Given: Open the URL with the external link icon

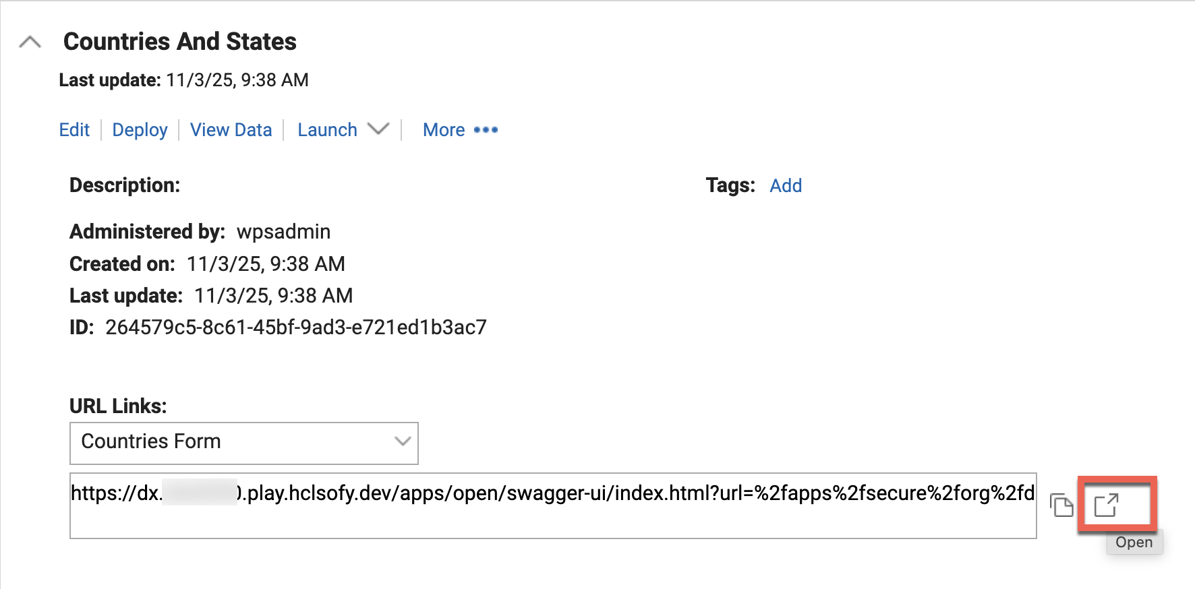Looking at the screenshot, I should 1106,505.
